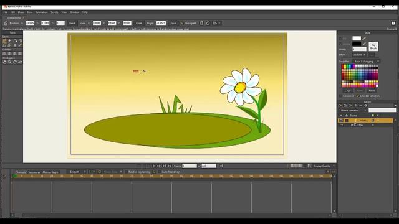Click the Reset button below swatches
399x224 pixels.
click(372, 91)
